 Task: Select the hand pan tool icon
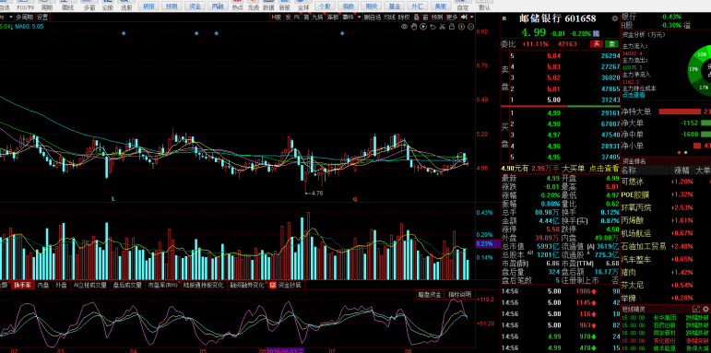coord(414,27)
